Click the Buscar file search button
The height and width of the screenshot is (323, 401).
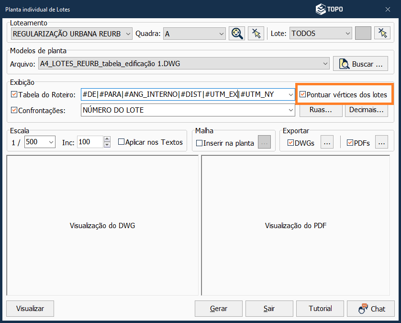[361, 64]
